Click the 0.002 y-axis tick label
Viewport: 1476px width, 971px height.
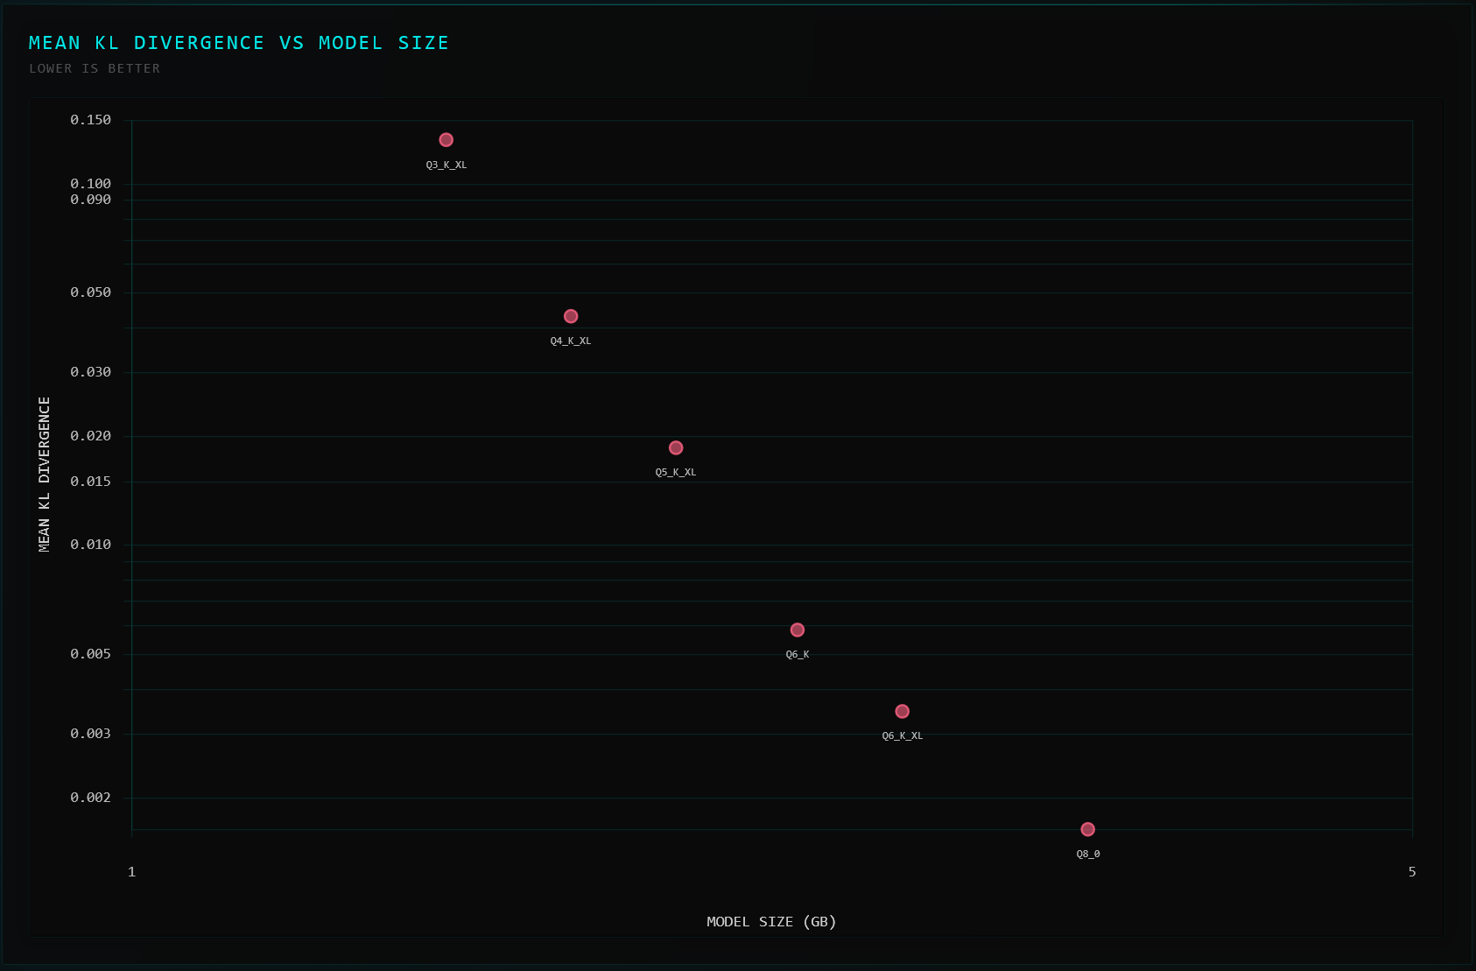(91, 798)
